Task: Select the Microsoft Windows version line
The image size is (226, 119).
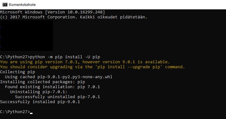Action: tap(53, 12)
